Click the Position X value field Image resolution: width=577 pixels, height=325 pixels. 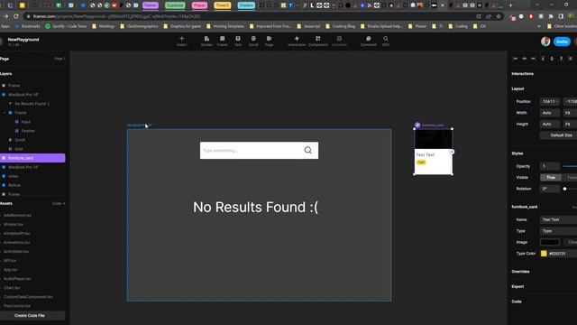pyautogui.click(x=550, y=101)
